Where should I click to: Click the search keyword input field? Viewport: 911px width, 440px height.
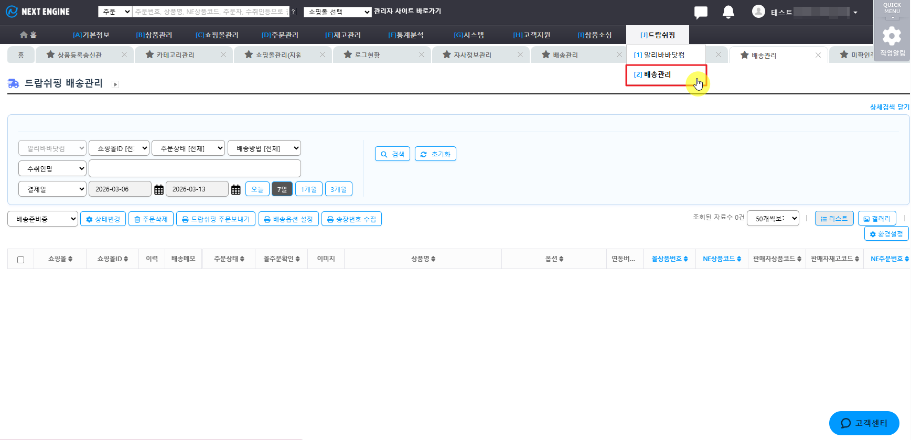click(x=195, y=169)
